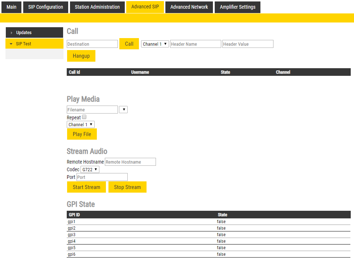This screenshot has height=263, width=354.
Task: Go to the Station Administration tab
Action: point(97,7)
